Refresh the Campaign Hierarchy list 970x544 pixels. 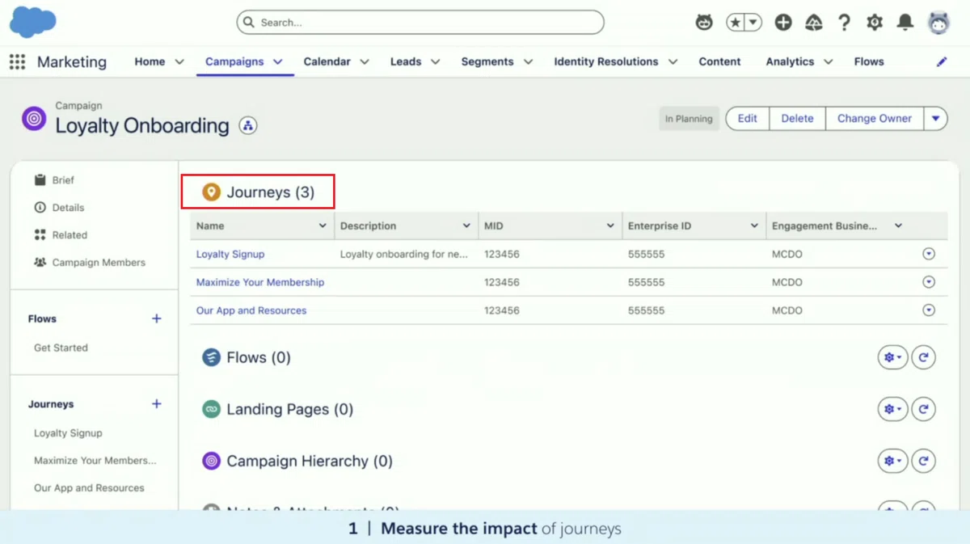click(x=924, y=461)
